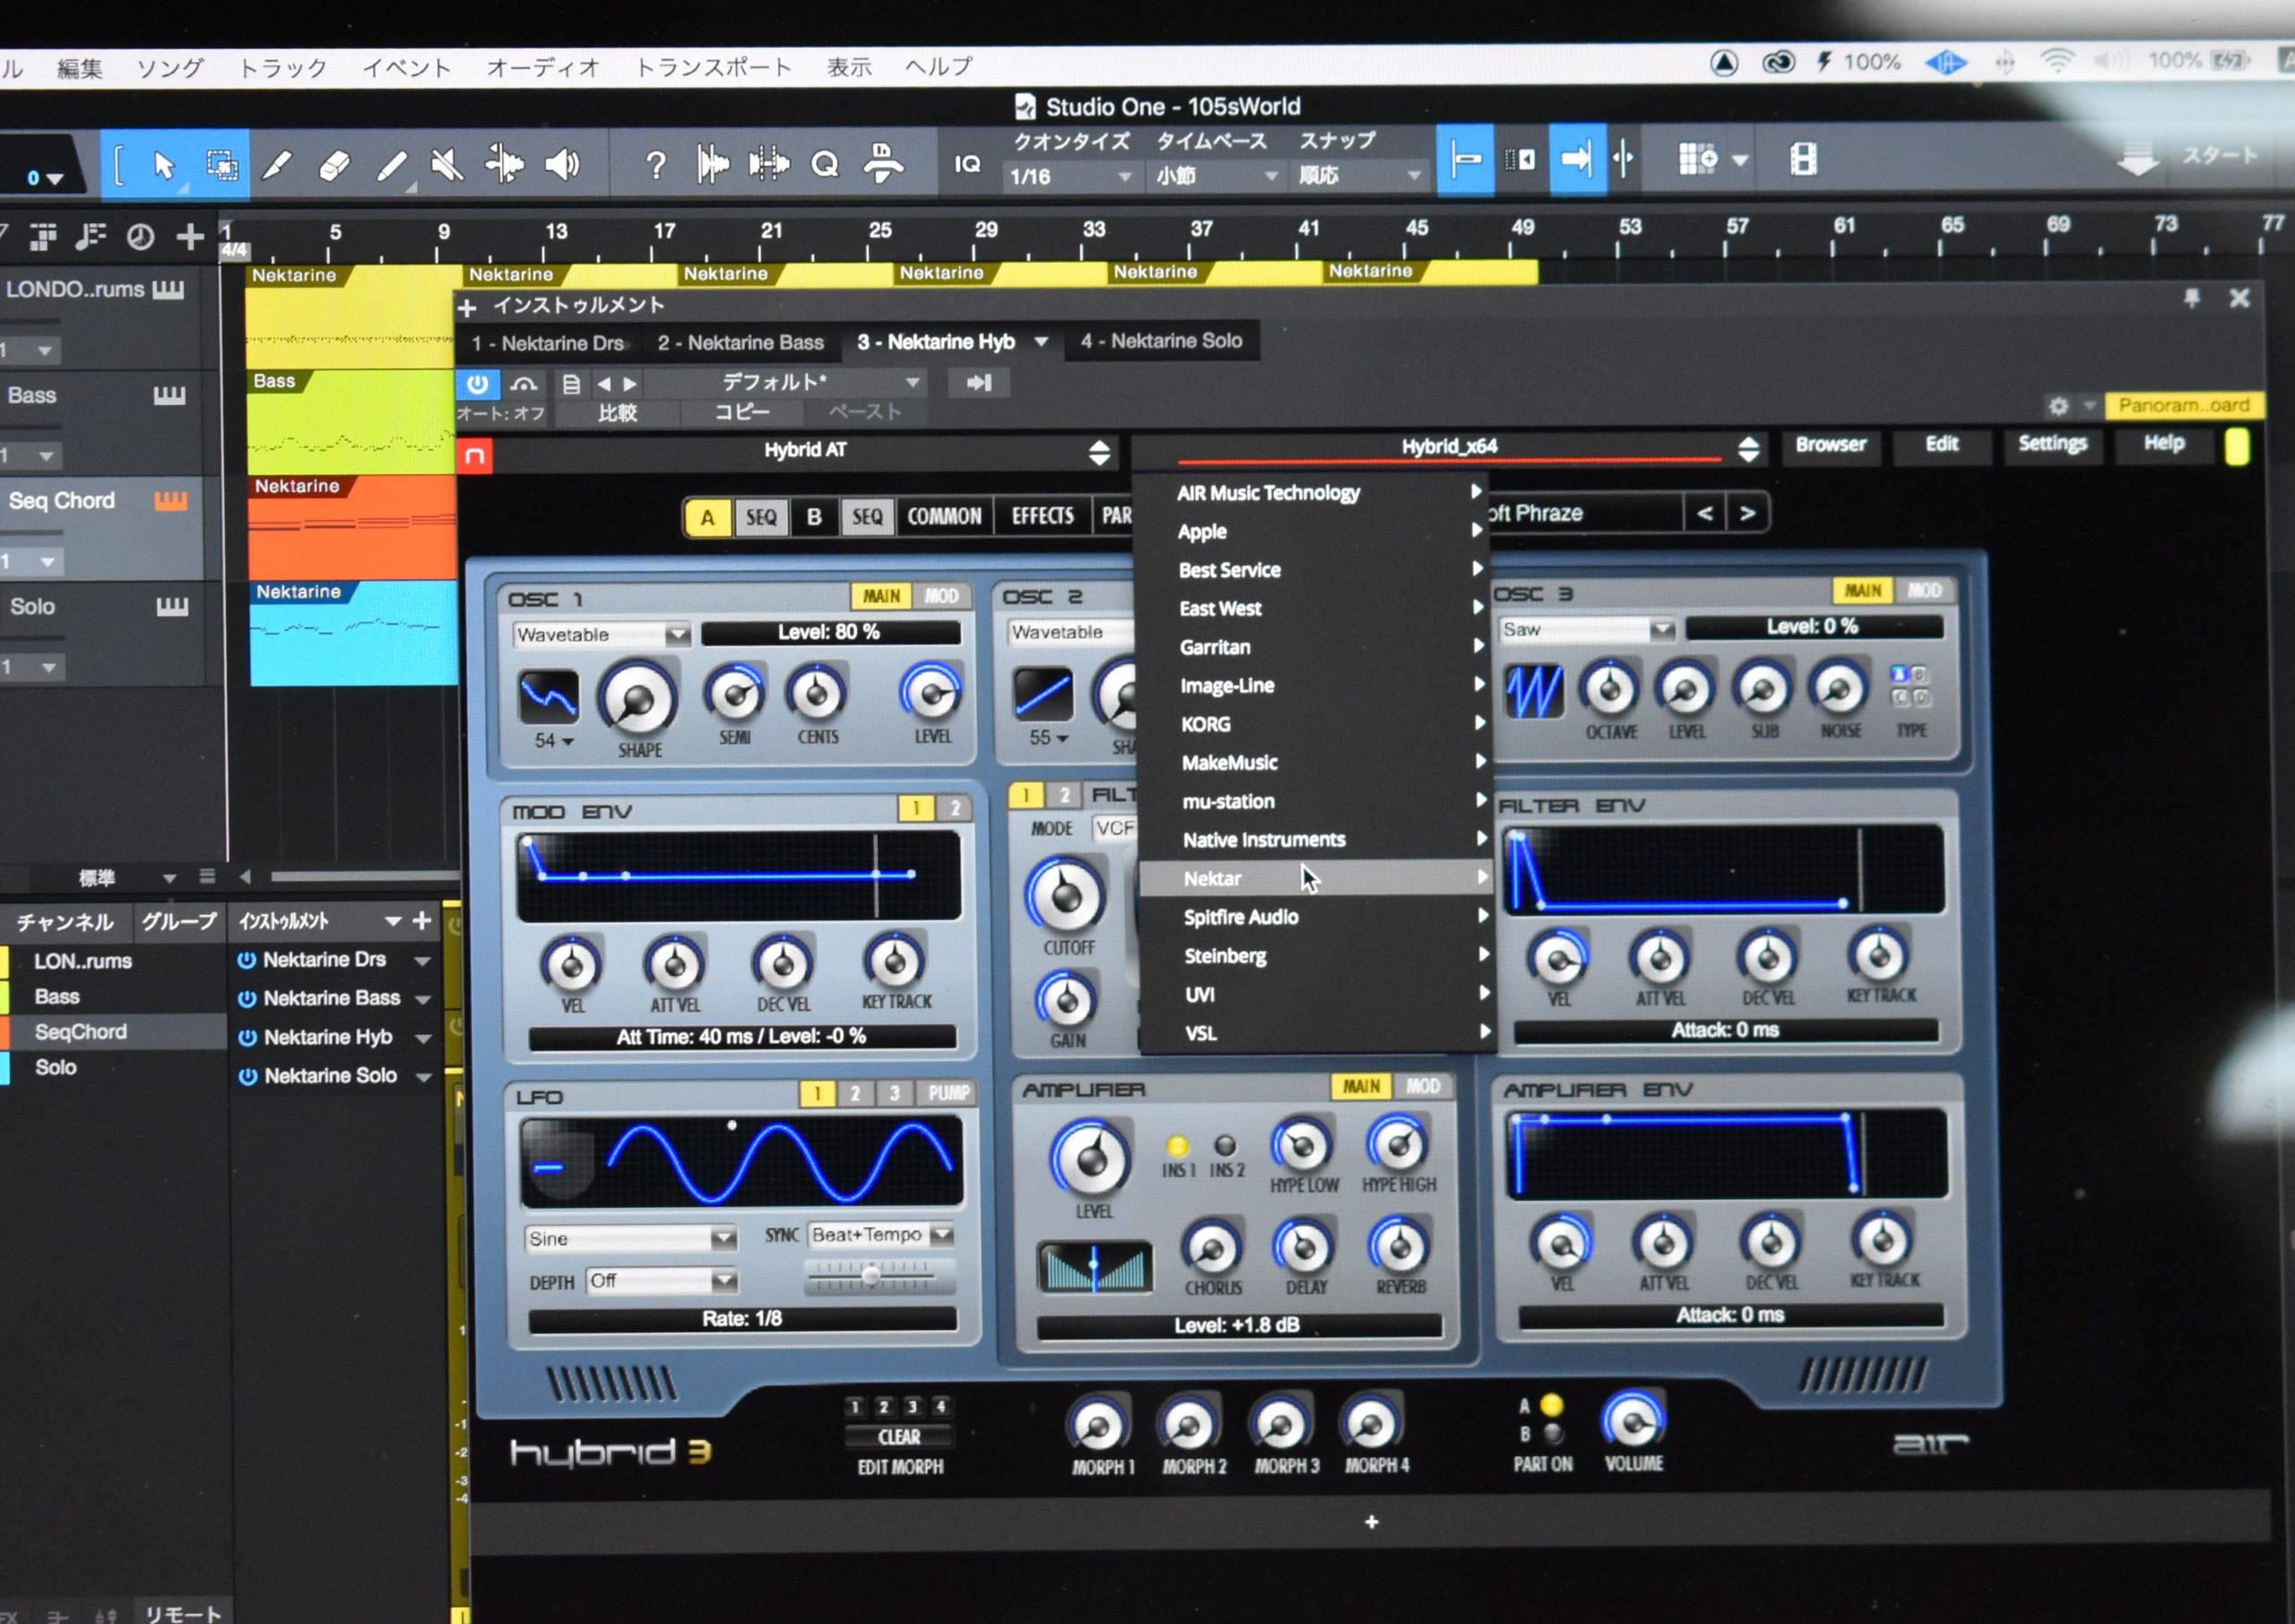Click the pin icon of instrument window
The image size is (2295, 1624).
2191,298
